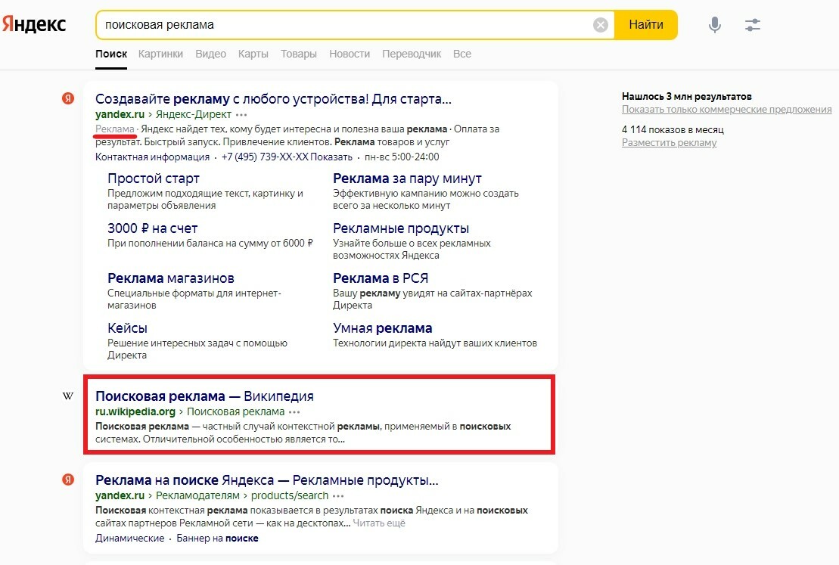Click the Yandex logo
Image resolution: width=839 pixels, height=565 pixels.
[34, 24]
